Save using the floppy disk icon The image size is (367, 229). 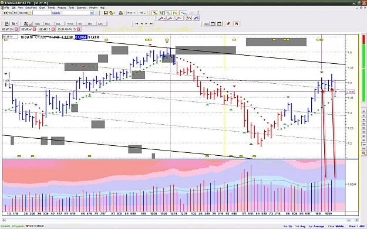coord(106,13)
